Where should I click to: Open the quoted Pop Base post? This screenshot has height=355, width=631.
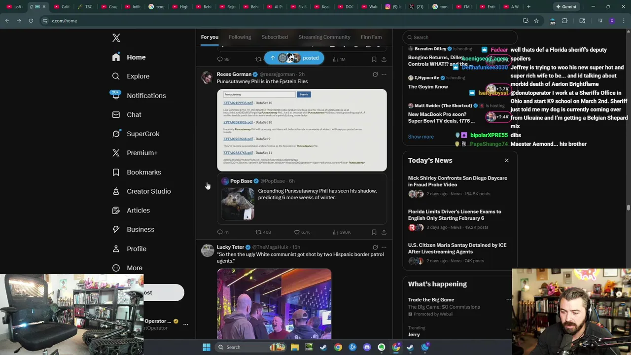click(302, 199)
